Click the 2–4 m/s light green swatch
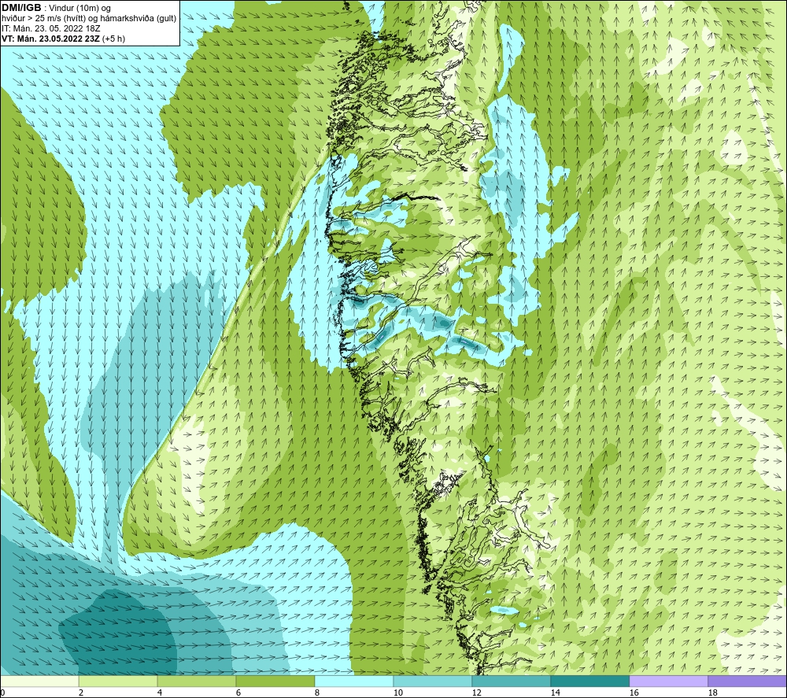 (118, 681)
